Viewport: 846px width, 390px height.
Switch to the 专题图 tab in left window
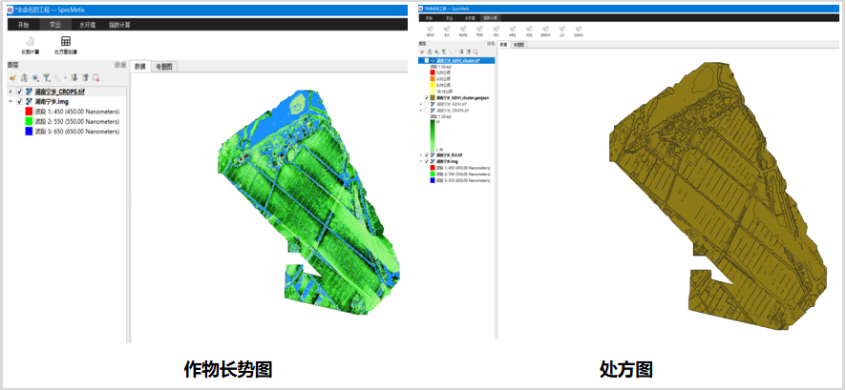point(164,66)
